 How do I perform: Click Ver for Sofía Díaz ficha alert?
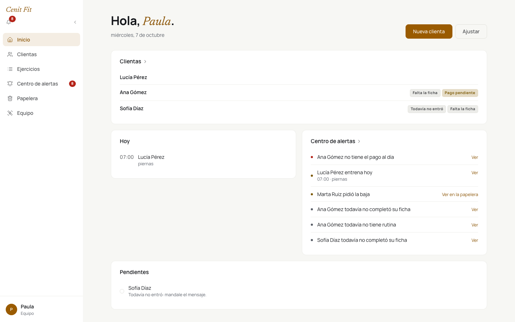coord(475,240)
